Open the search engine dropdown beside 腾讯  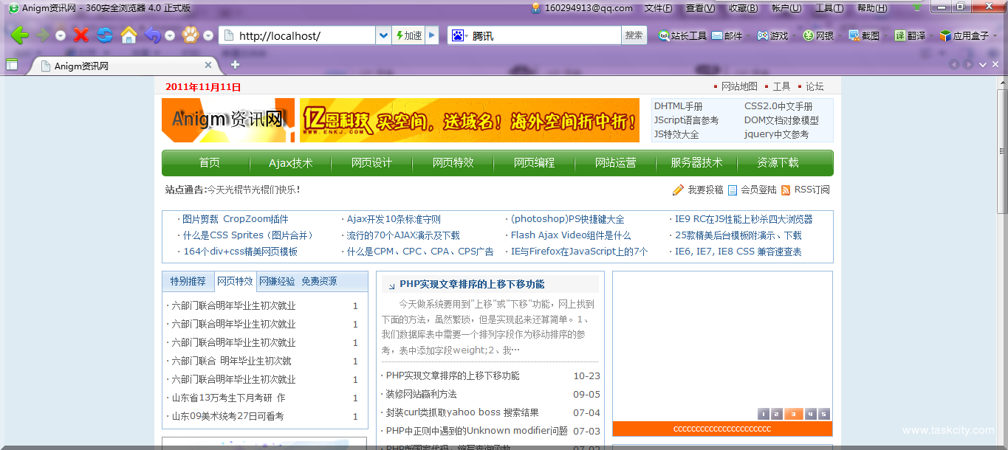click(465, 35)
